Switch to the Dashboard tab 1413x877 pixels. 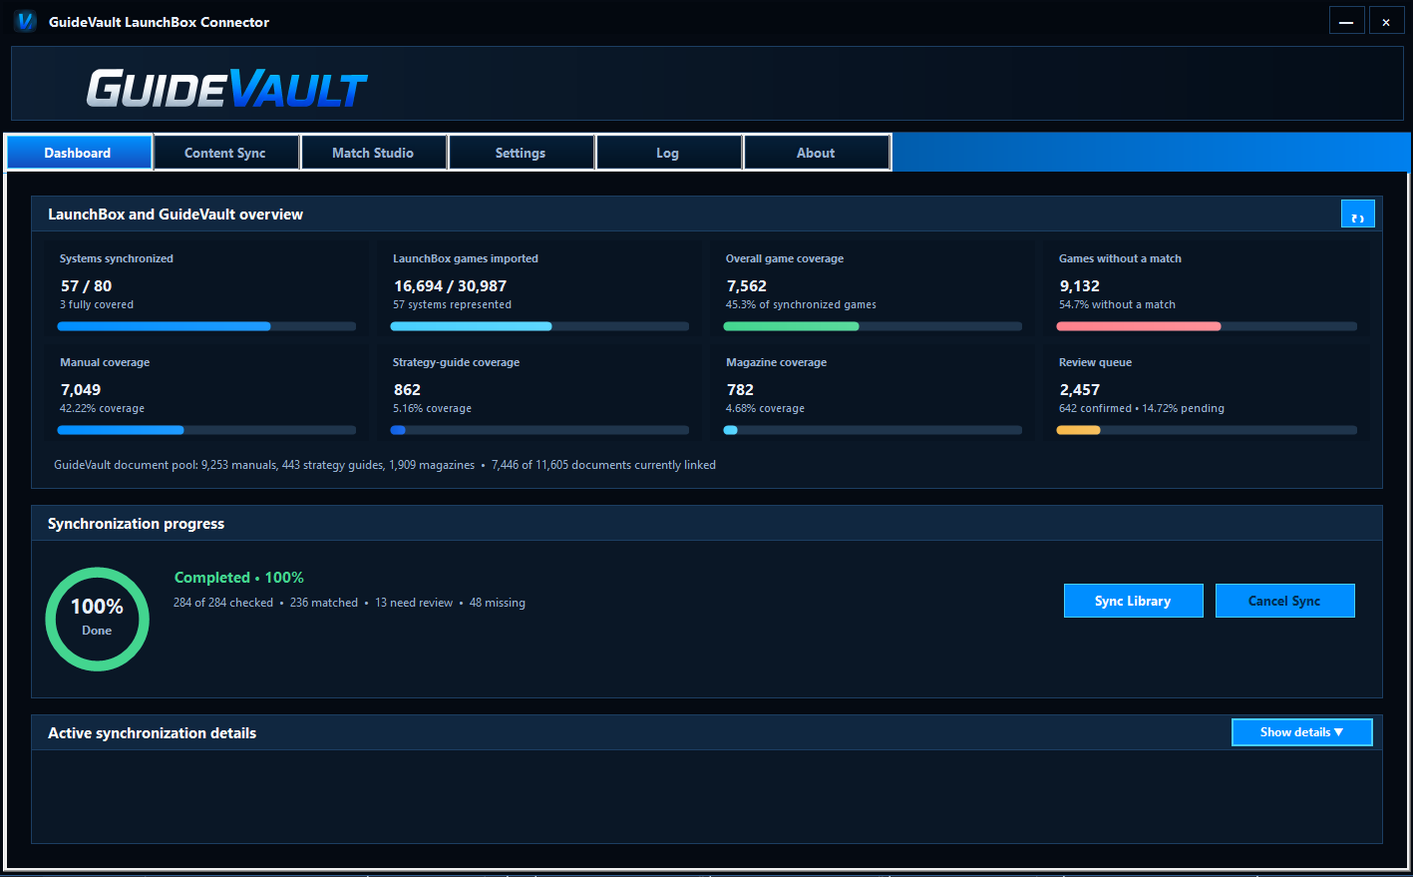pos(79,153)
